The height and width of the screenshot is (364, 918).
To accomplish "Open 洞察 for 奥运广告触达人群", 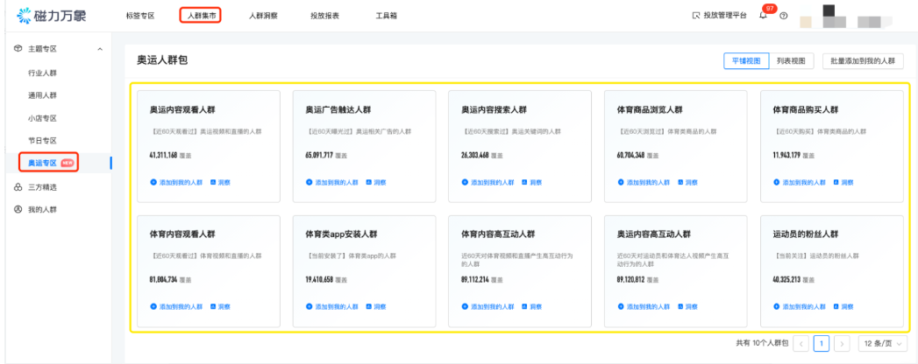I will tap(376, 182).
